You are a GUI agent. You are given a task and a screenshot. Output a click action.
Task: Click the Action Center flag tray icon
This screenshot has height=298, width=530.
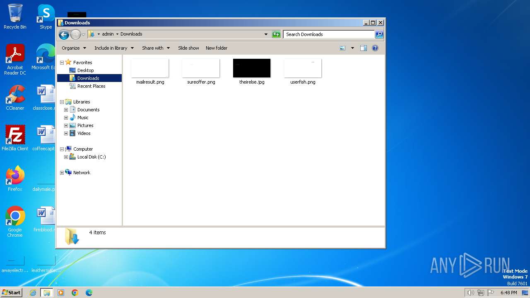(x=491, y=293)
